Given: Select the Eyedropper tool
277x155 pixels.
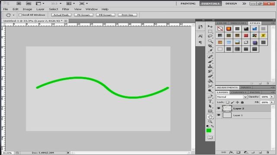Looking at the screenshot, I should [x=210, y=51].
